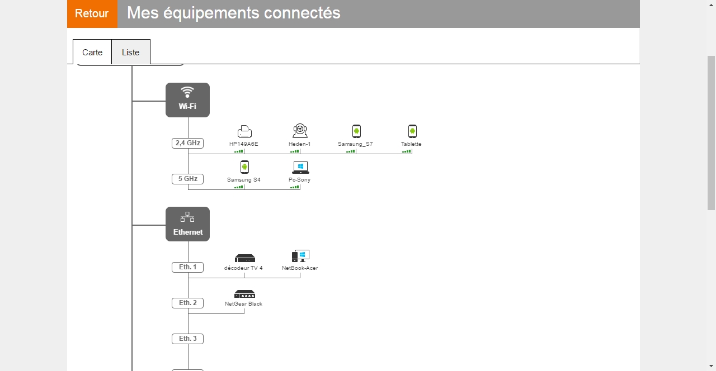Screen dimensions: 716x371
Task: Select the NetGear Black switch icon
Action: point(244,294)
